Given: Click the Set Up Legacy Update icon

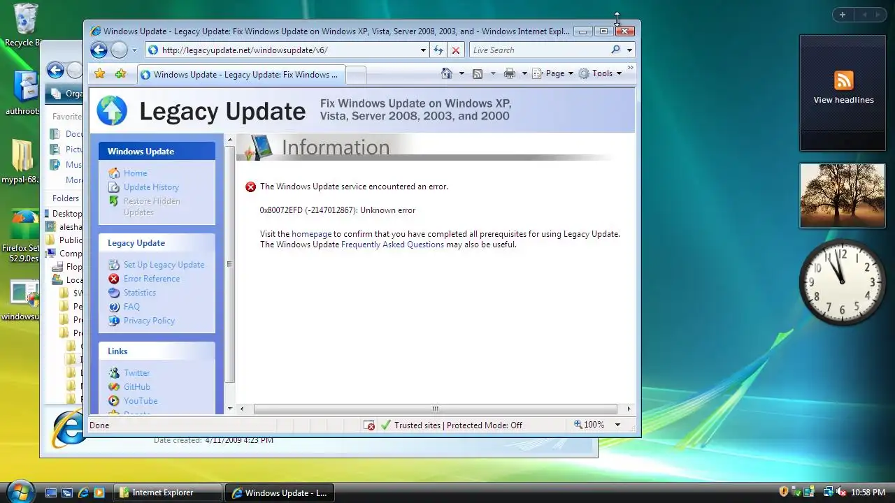Looking at the screenshot, I should 114,265.
